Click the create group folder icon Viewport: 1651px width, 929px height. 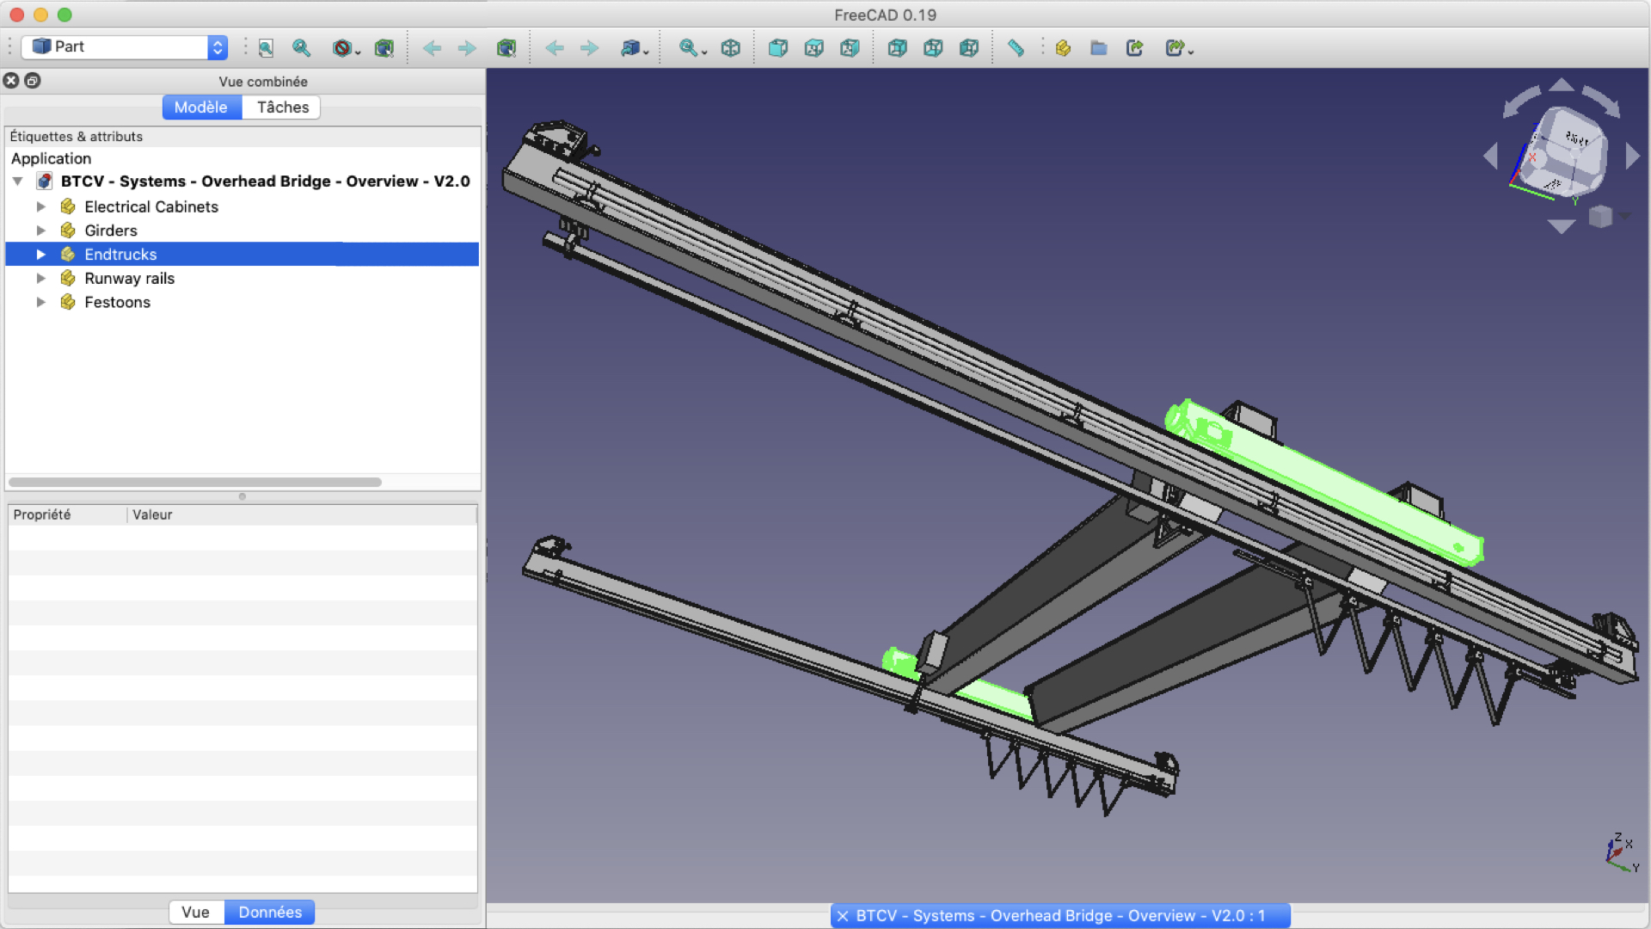click(x=1098, y=48)
